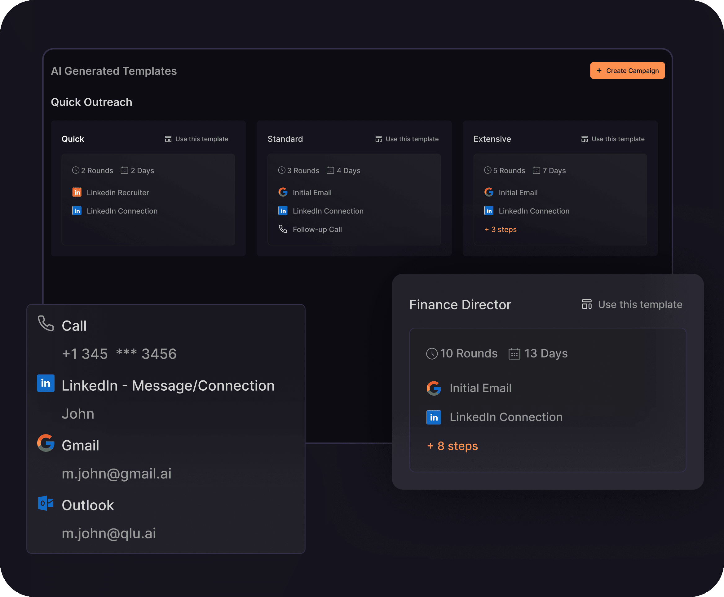The image size is (724, 597).
Task: Expand + 8 steps in Finance Director
Action: coord(452,446)
